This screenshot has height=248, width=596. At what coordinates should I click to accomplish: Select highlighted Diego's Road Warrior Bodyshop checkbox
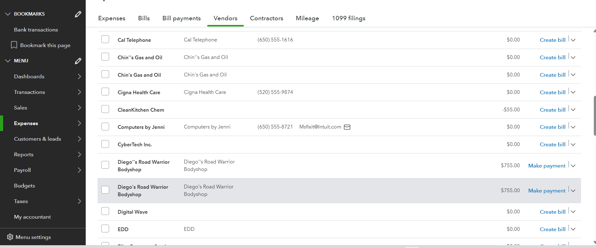[105, 190]
